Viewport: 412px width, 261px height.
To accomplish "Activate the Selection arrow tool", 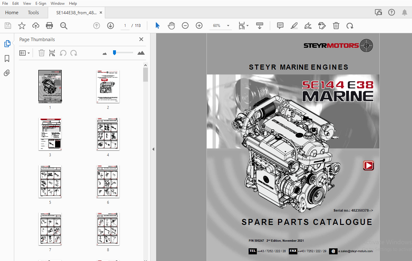I will (157, 26).
